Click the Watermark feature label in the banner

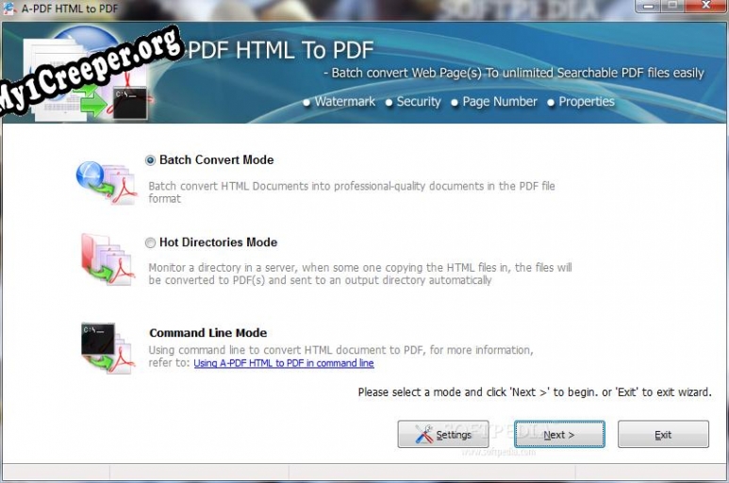pos(344,102)
